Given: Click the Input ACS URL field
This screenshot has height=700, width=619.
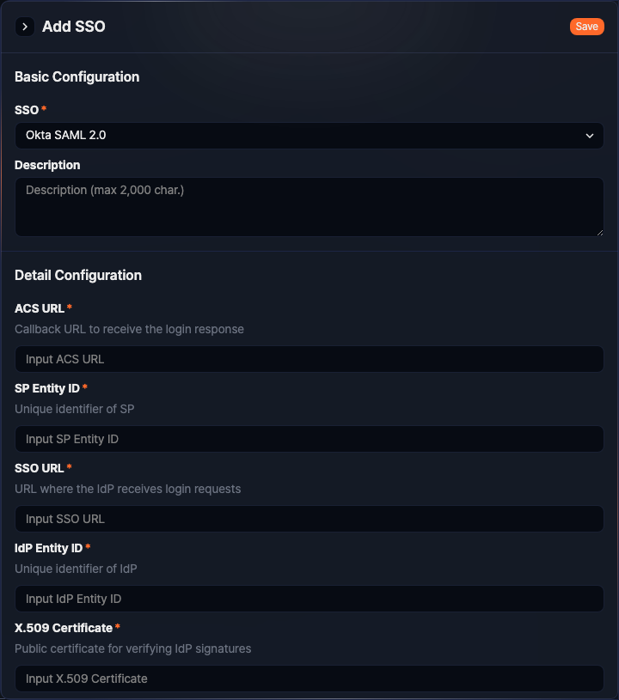Looking at the screenshot, I should pyautogui.click(x=309, y=359).
